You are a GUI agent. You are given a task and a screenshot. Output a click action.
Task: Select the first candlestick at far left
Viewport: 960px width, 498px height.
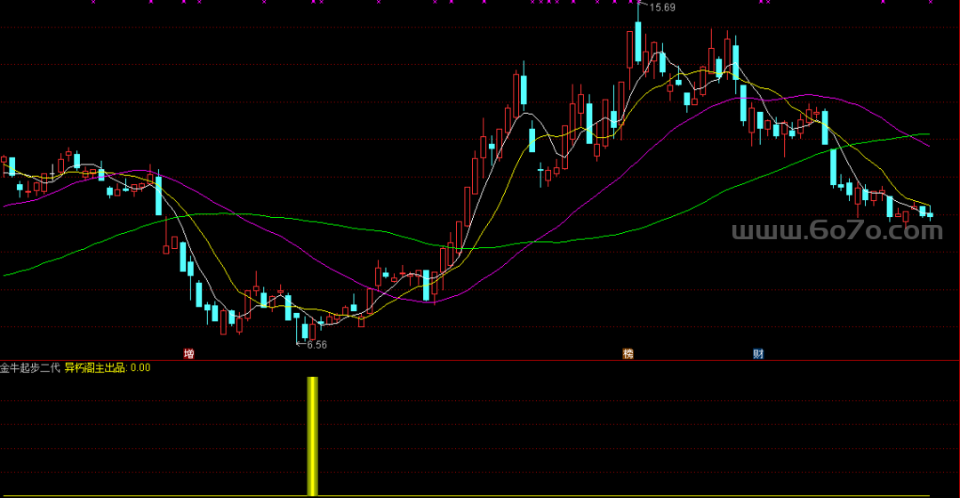[4, 164]
